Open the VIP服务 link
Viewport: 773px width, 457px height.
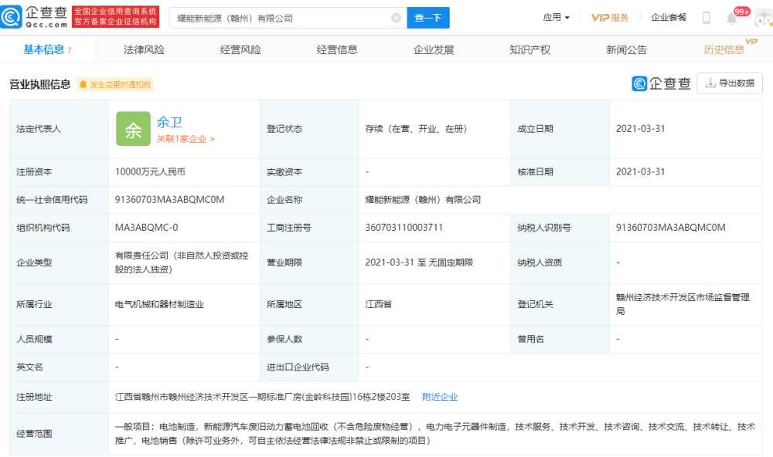pyautogui.click(x=610, y=18)
